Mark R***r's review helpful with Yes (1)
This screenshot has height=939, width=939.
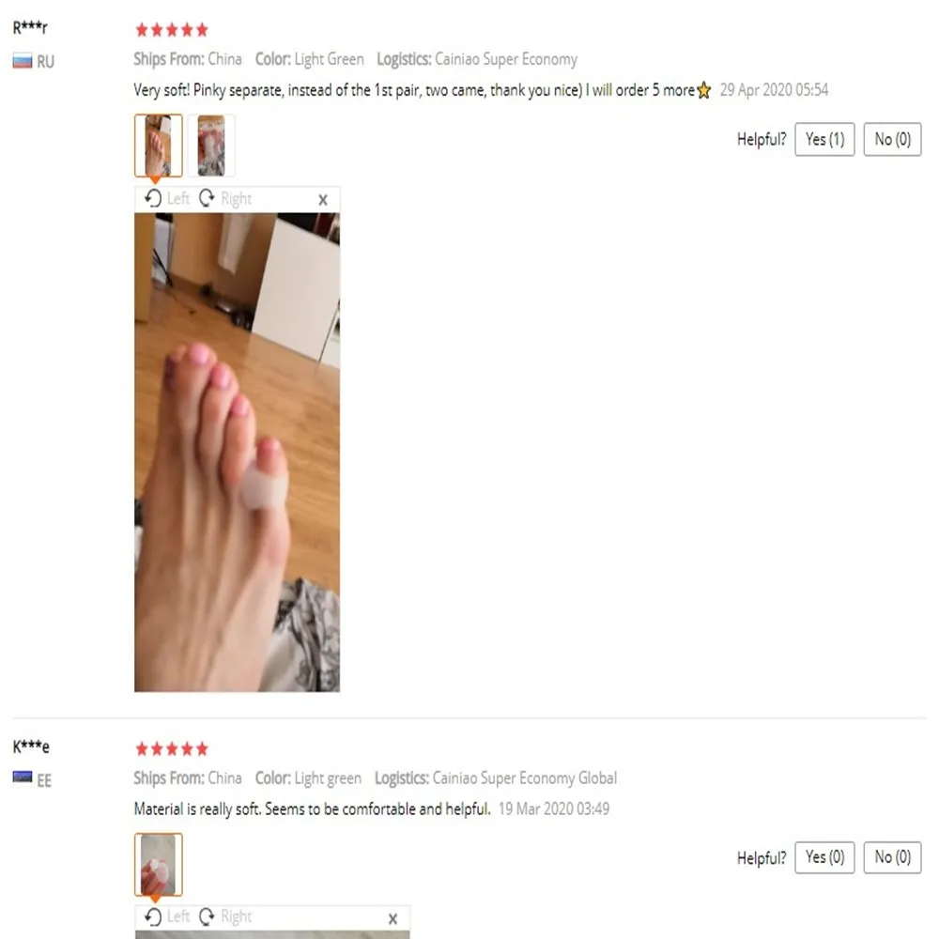tap(824, 140)
